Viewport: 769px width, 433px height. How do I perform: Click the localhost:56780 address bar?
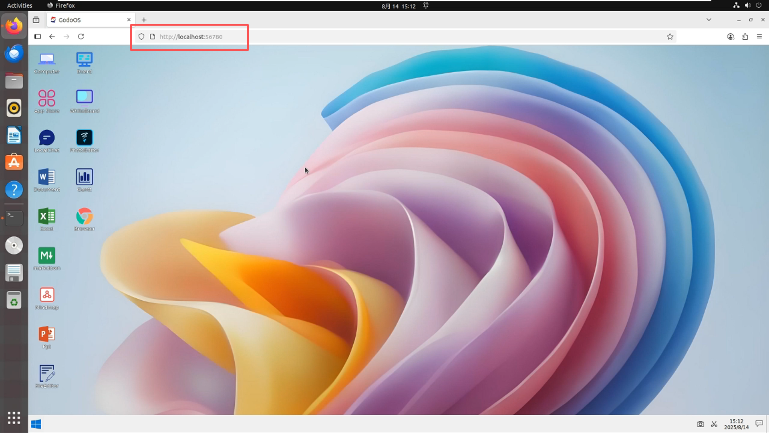click(405, 36)
